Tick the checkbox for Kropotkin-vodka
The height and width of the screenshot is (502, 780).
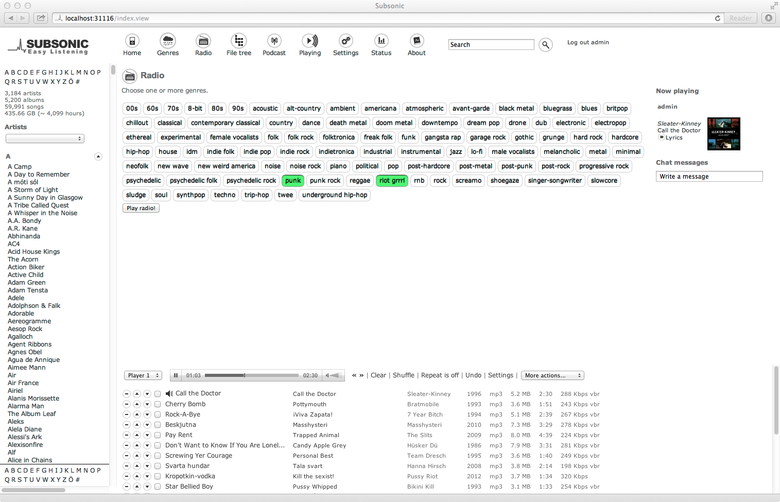click(158, 476)
